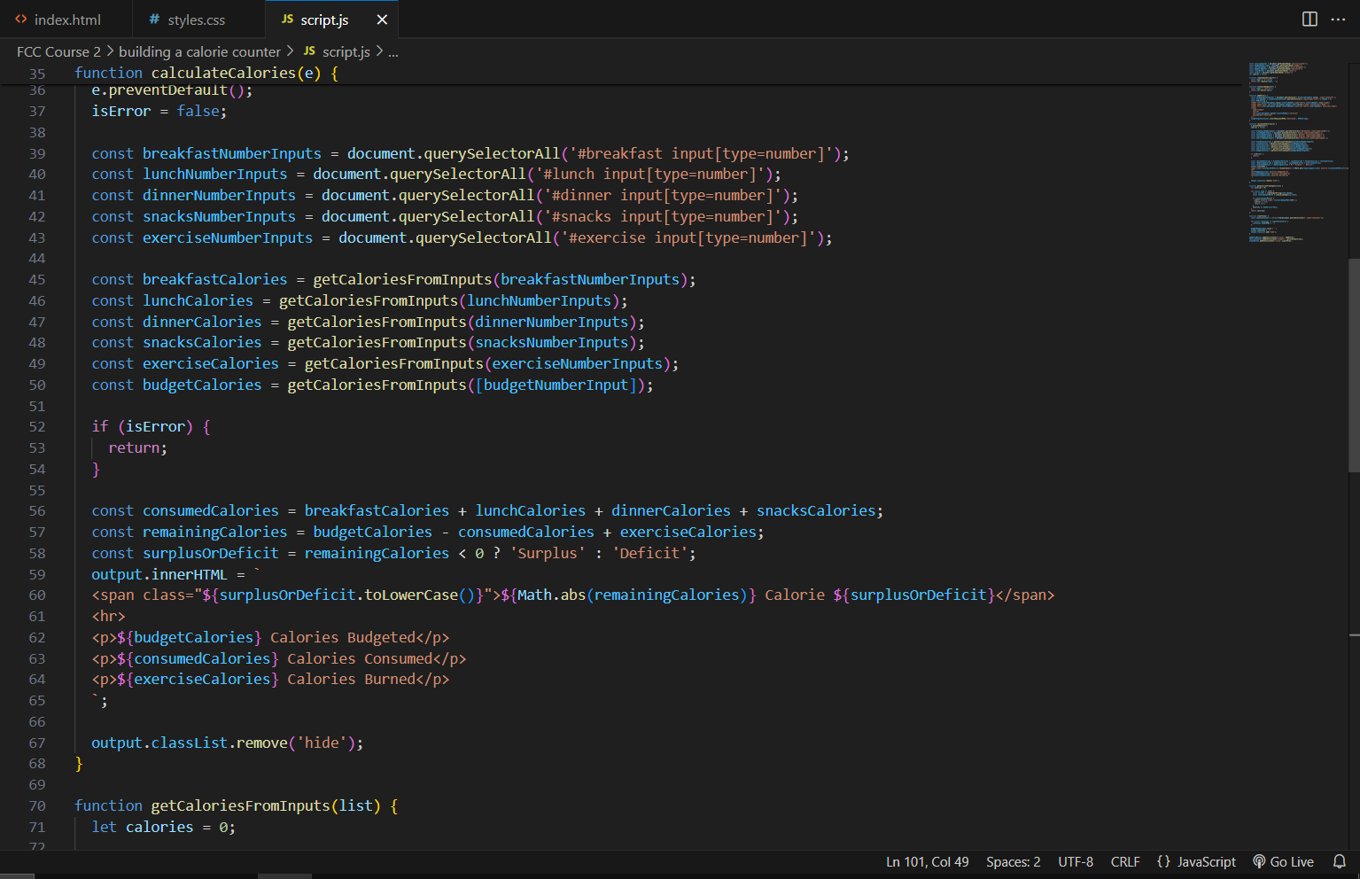Open the notifications bell in status bar
Screen dimensions: 1360x879
click(x=1340, y=861)
